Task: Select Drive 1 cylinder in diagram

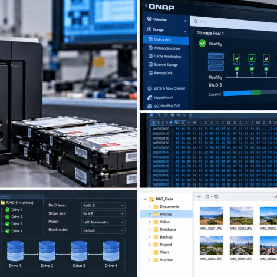Action: (15, 251)
